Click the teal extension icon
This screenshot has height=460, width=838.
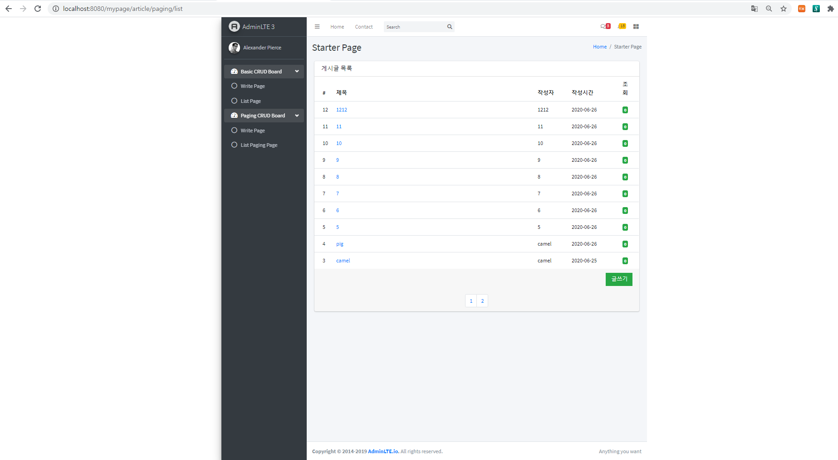coord(816,9)
